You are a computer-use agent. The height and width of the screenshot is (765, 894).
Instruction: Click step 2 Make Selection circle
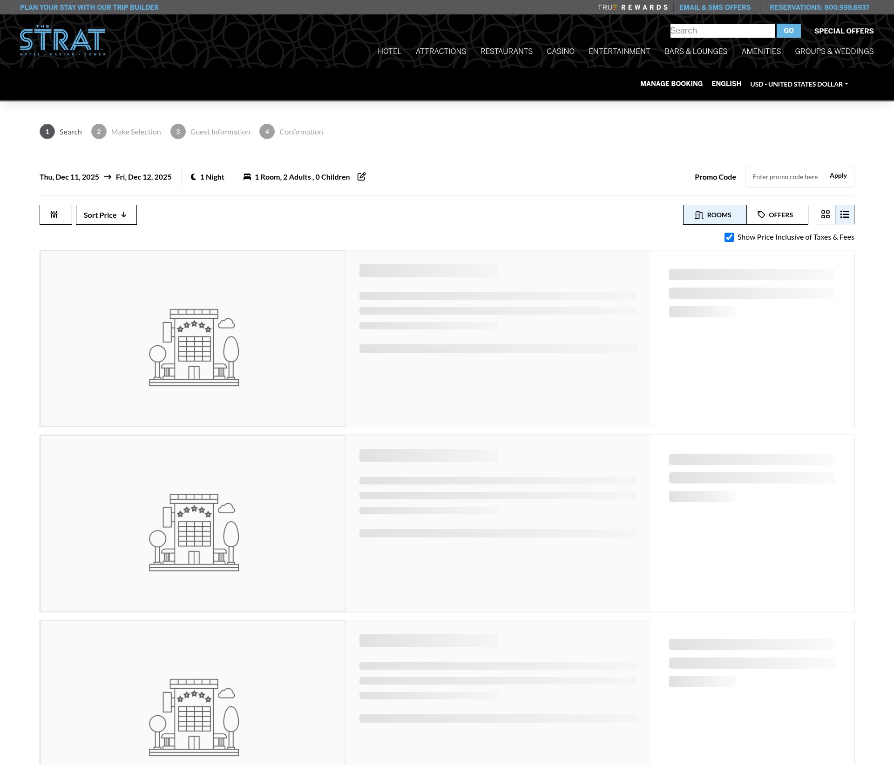99,132
